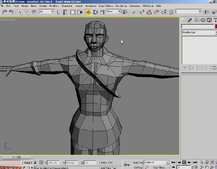Click the Undo arrow icon

tap(4, 12)
